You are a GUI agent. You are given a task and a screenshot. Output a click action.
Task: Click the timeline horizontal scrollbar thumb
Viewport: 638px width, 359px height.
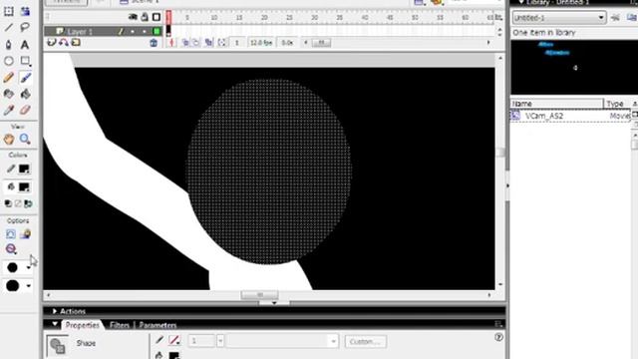coord(321,42)
